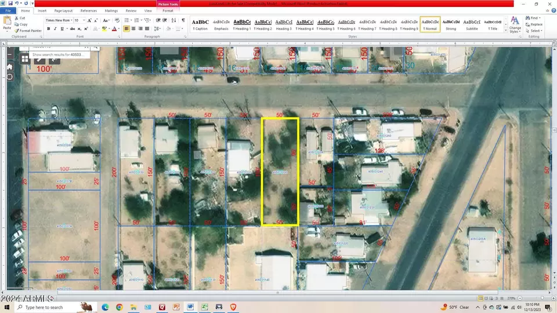Toggle Strikethrough text formatting

(73, 29)
